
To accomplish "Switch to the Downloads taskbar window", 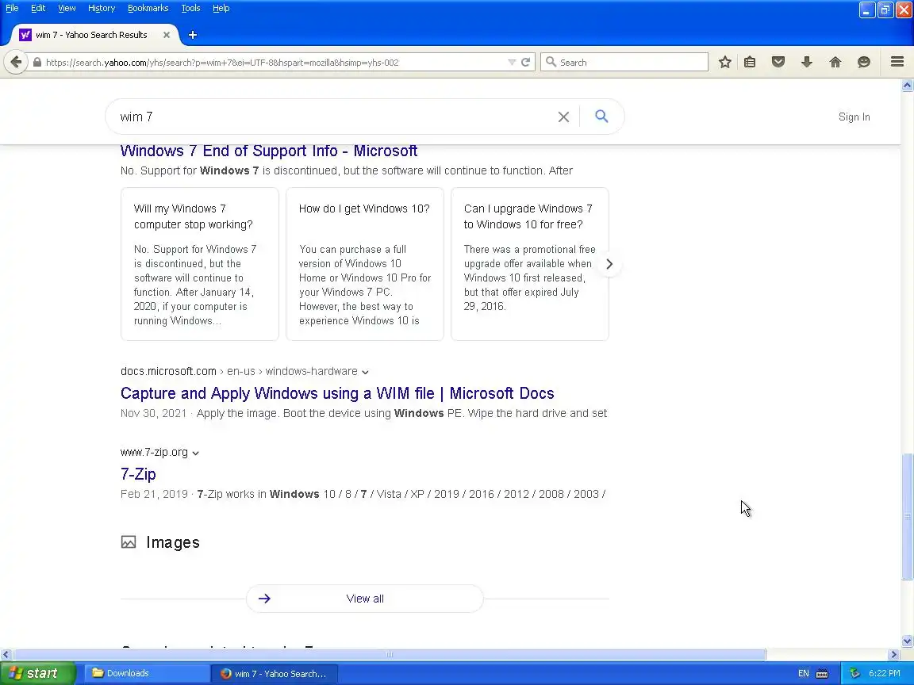I will 147,673.
